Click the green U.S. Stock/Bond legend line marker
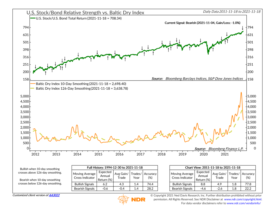Viewport: 275px width, 212px height. pos(32,18)
